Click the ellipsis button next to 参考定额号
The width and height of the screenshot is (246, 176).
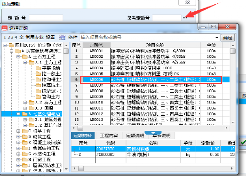[x=185, y=18]
